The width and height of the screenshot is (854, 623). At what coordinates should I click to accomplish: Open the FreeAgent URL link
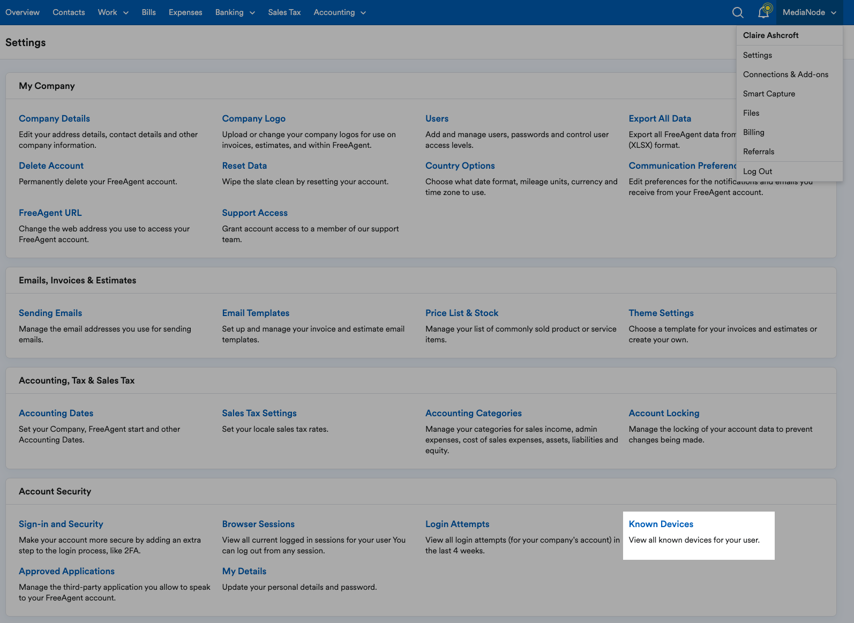click(x=50, y=213)
